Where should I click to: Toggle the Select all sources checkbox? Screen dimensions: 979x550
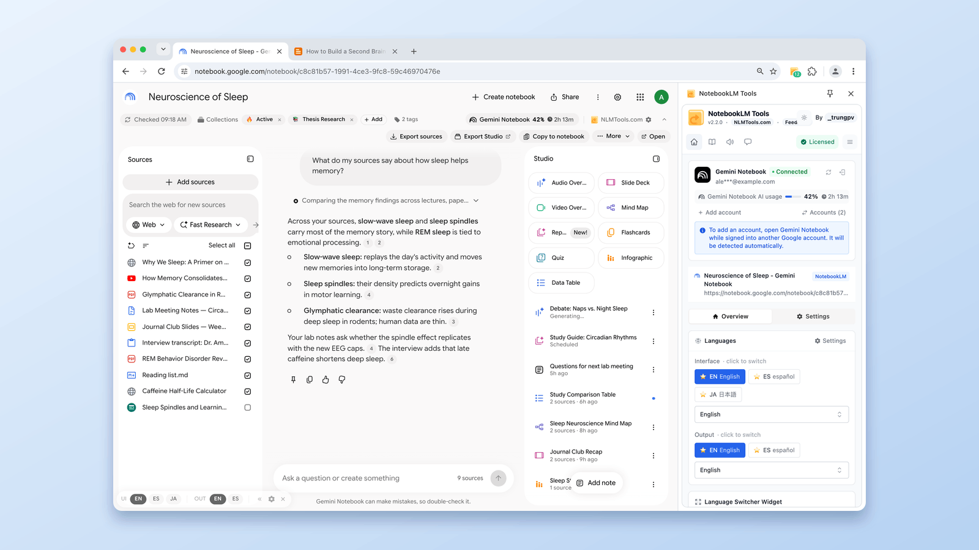click(248, 246)
